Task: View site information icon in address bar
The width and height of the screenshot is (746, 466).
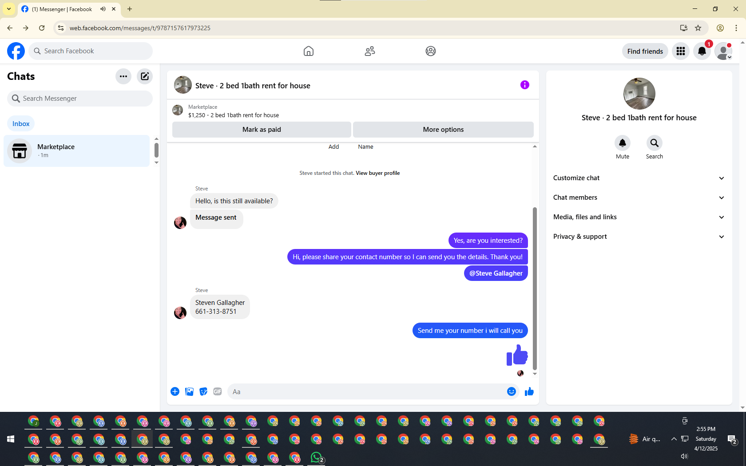Action: click(x=61, y=28)
